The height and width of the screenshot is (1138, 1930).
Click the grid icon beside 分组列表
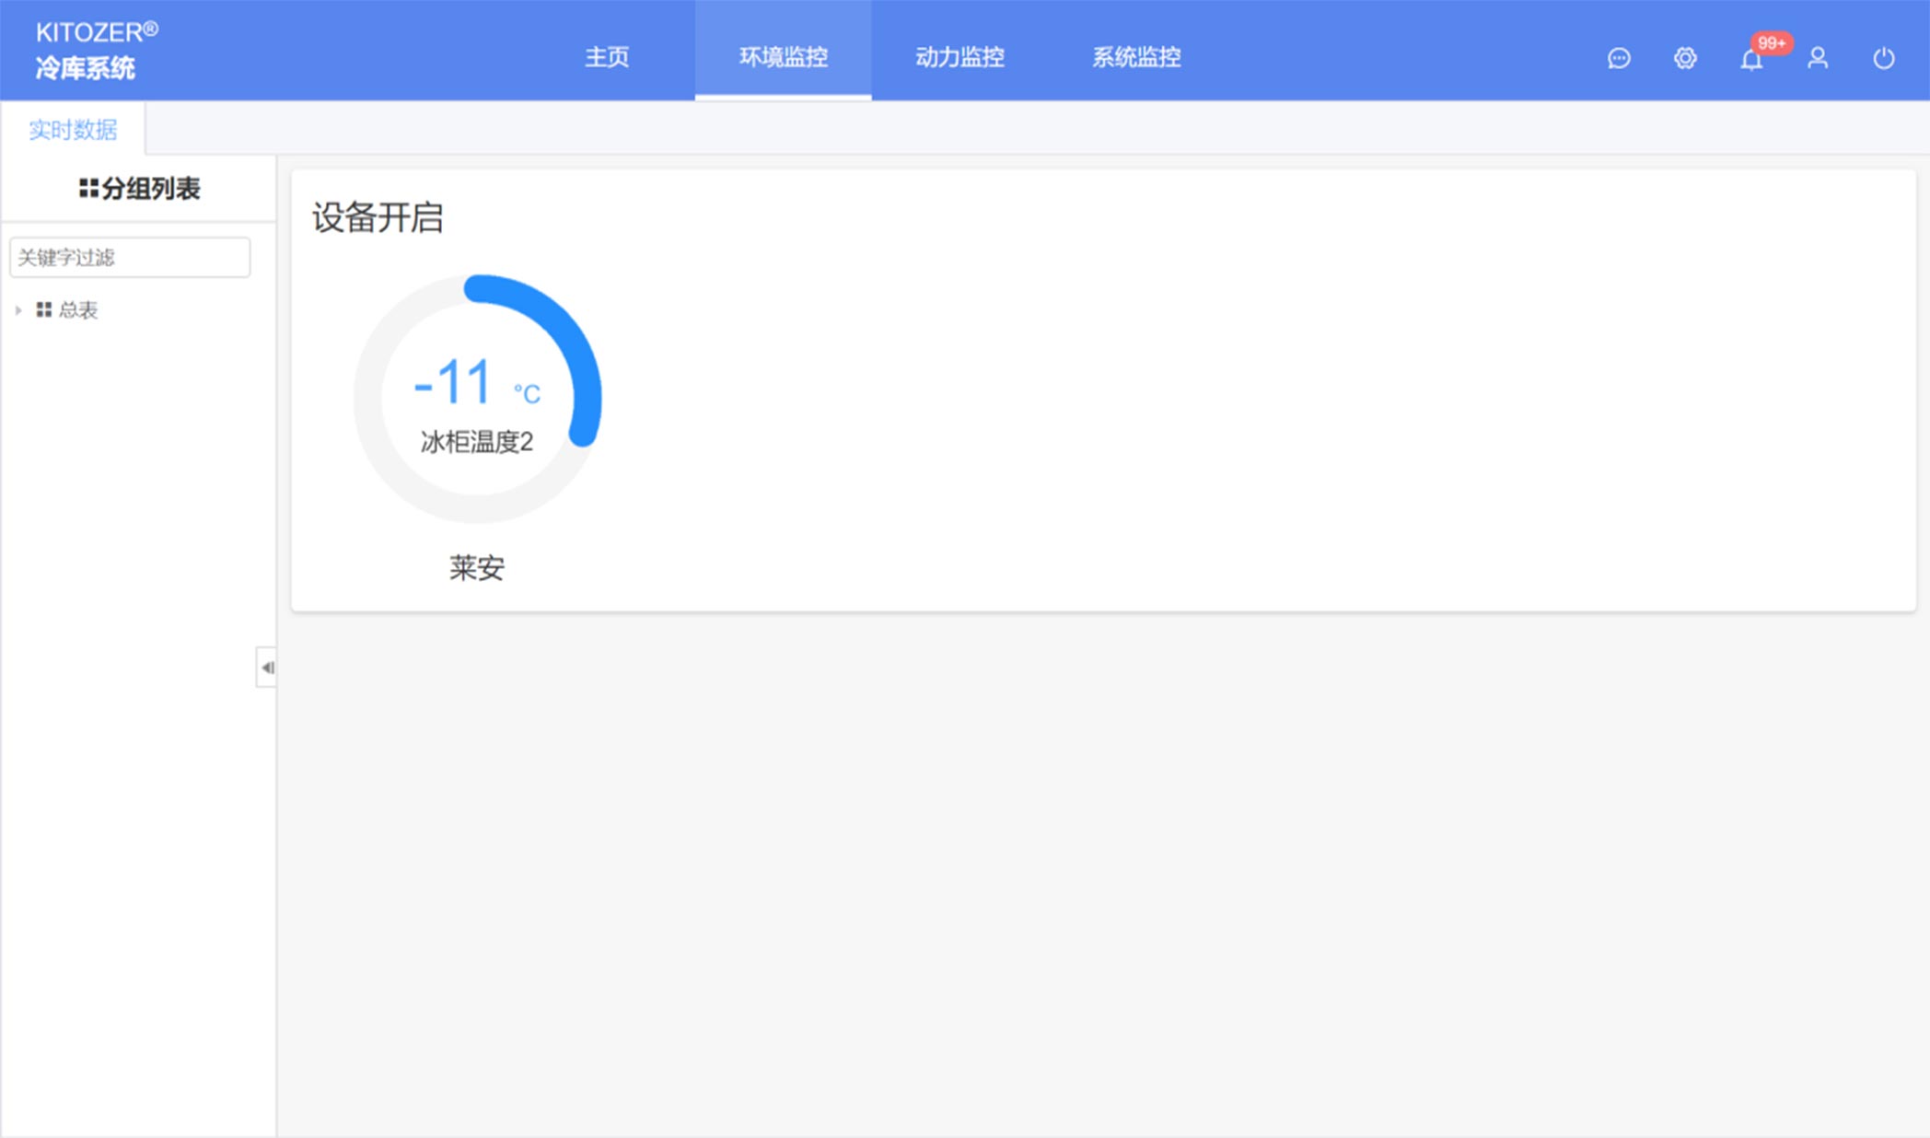[x=88, y=189]
